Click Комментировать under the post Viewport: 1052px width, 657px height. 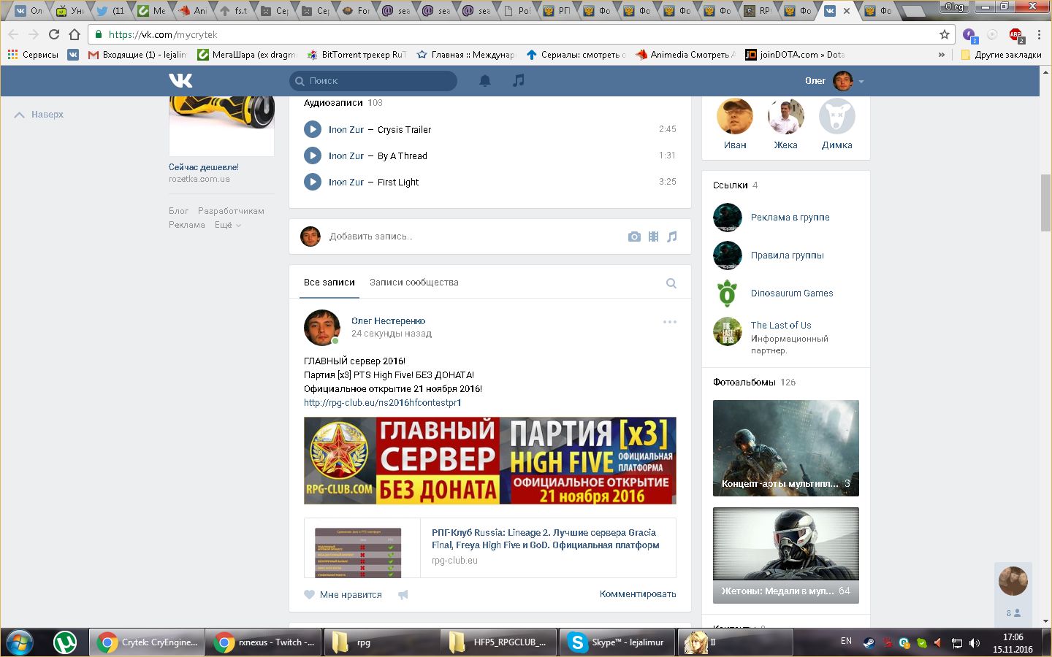coord(637,594)
